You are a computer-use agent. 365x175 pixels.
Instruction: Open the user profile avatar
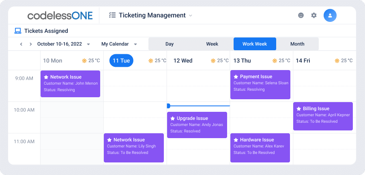(x=330, y=15)
